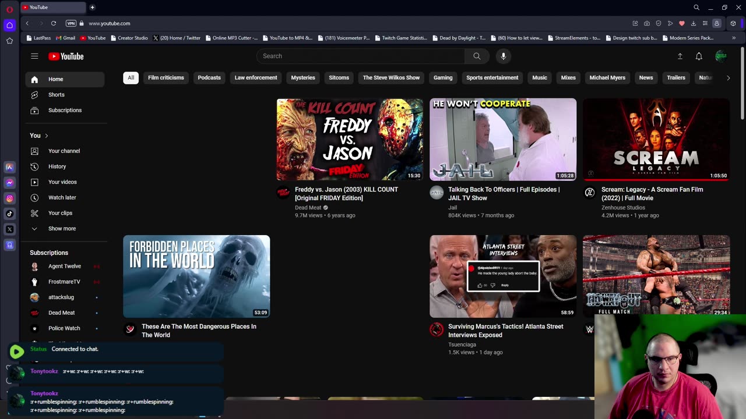
Task: Click the green play button by Status
Action: (16, 351)
